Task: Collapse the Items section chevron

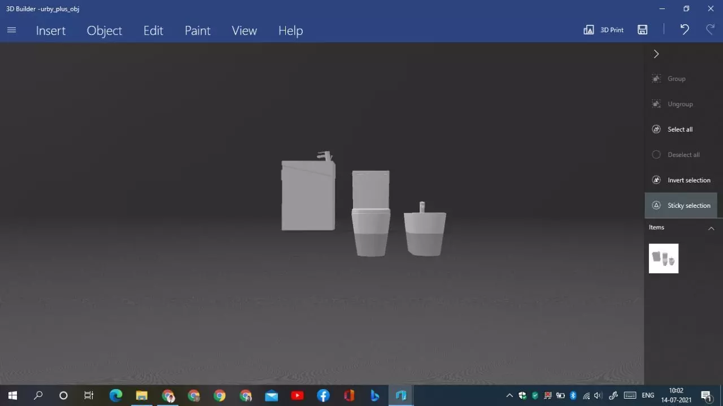Action: [711, 228]
